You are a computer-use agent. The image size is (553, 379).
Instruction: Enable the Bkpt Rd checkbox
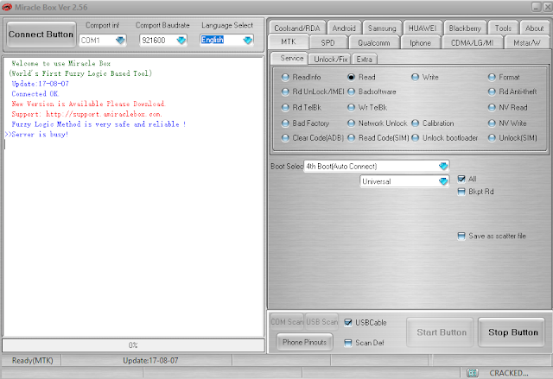pyautogui.click(x=461, y=192)
